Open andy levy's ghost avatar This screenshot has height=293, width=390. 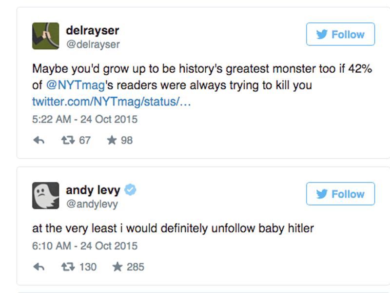(x=45, y=195)
